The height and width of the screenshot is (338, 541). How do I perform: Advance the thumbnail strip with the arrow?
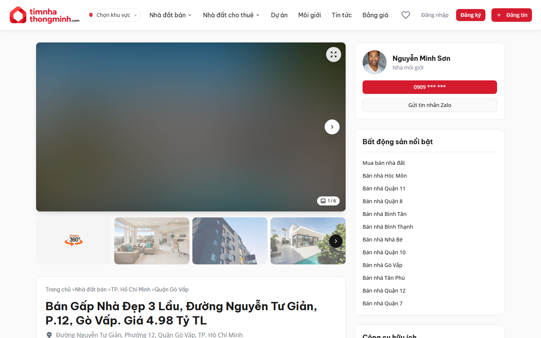[x=336, y=241]
